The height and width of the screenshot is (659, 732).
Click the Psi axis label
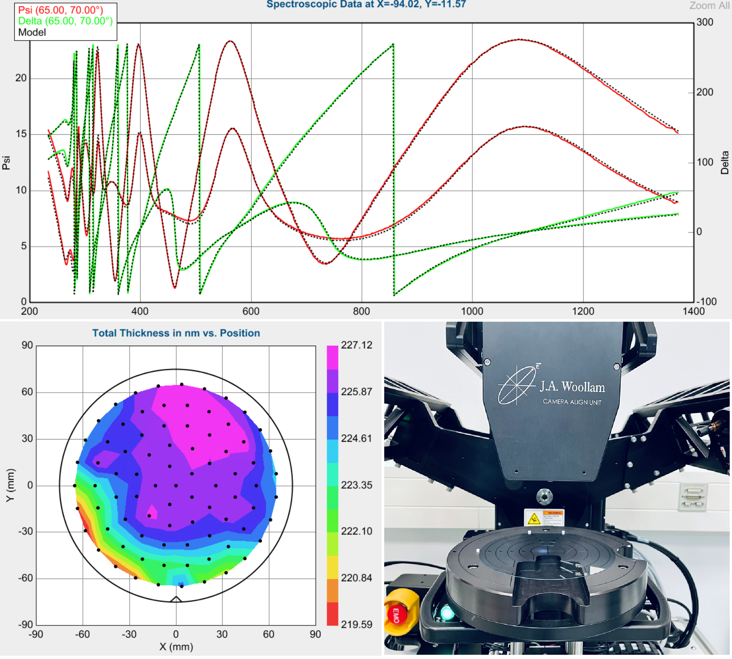pyautogui.click(x=6, y=163)
